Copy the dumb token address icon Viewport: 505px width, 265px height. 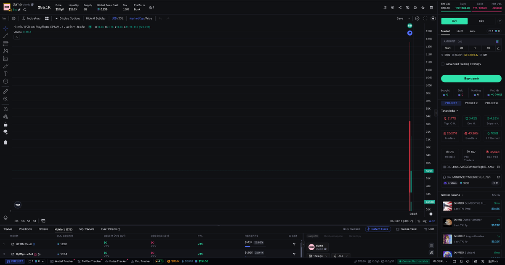32,5
